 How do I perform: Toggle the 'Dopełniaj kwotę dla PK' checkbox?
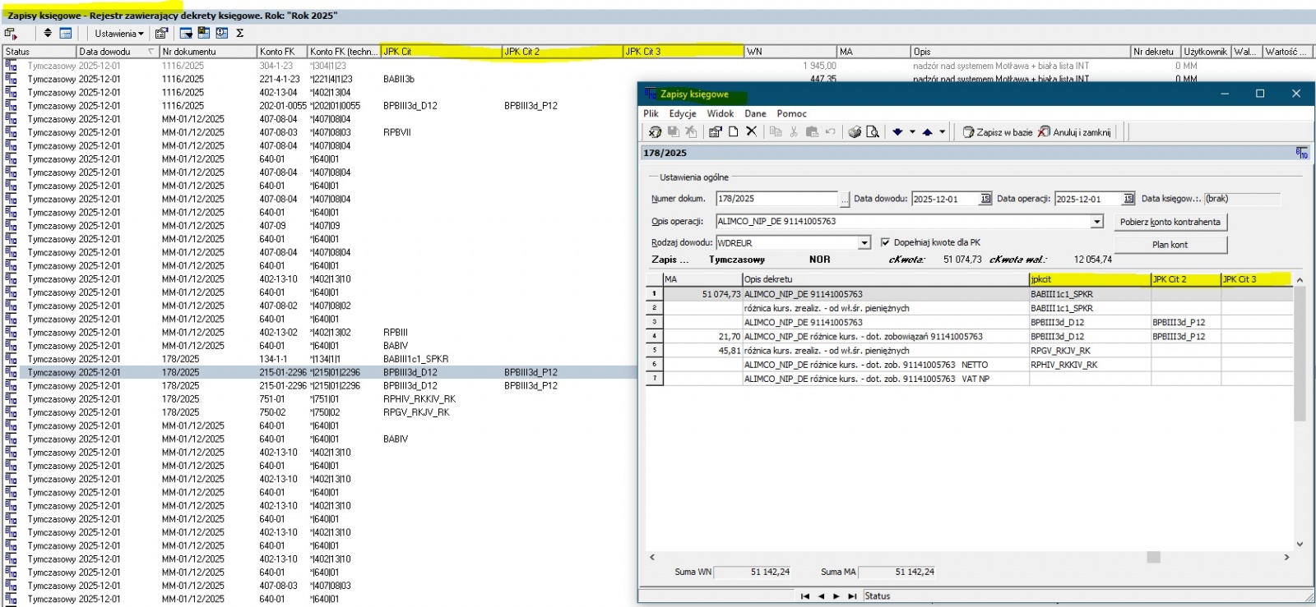coord(885,242)
